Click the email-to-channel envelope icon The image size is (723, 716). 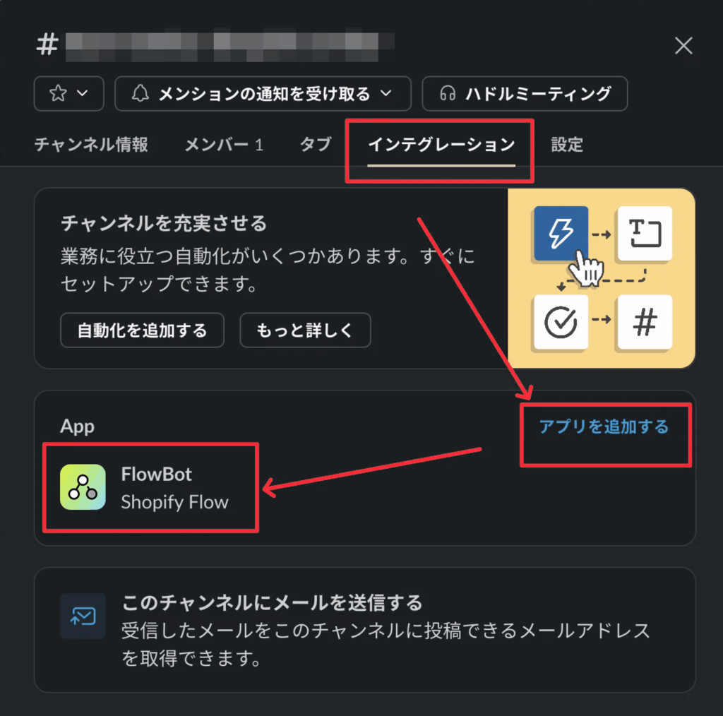click(x=83, y=616)
